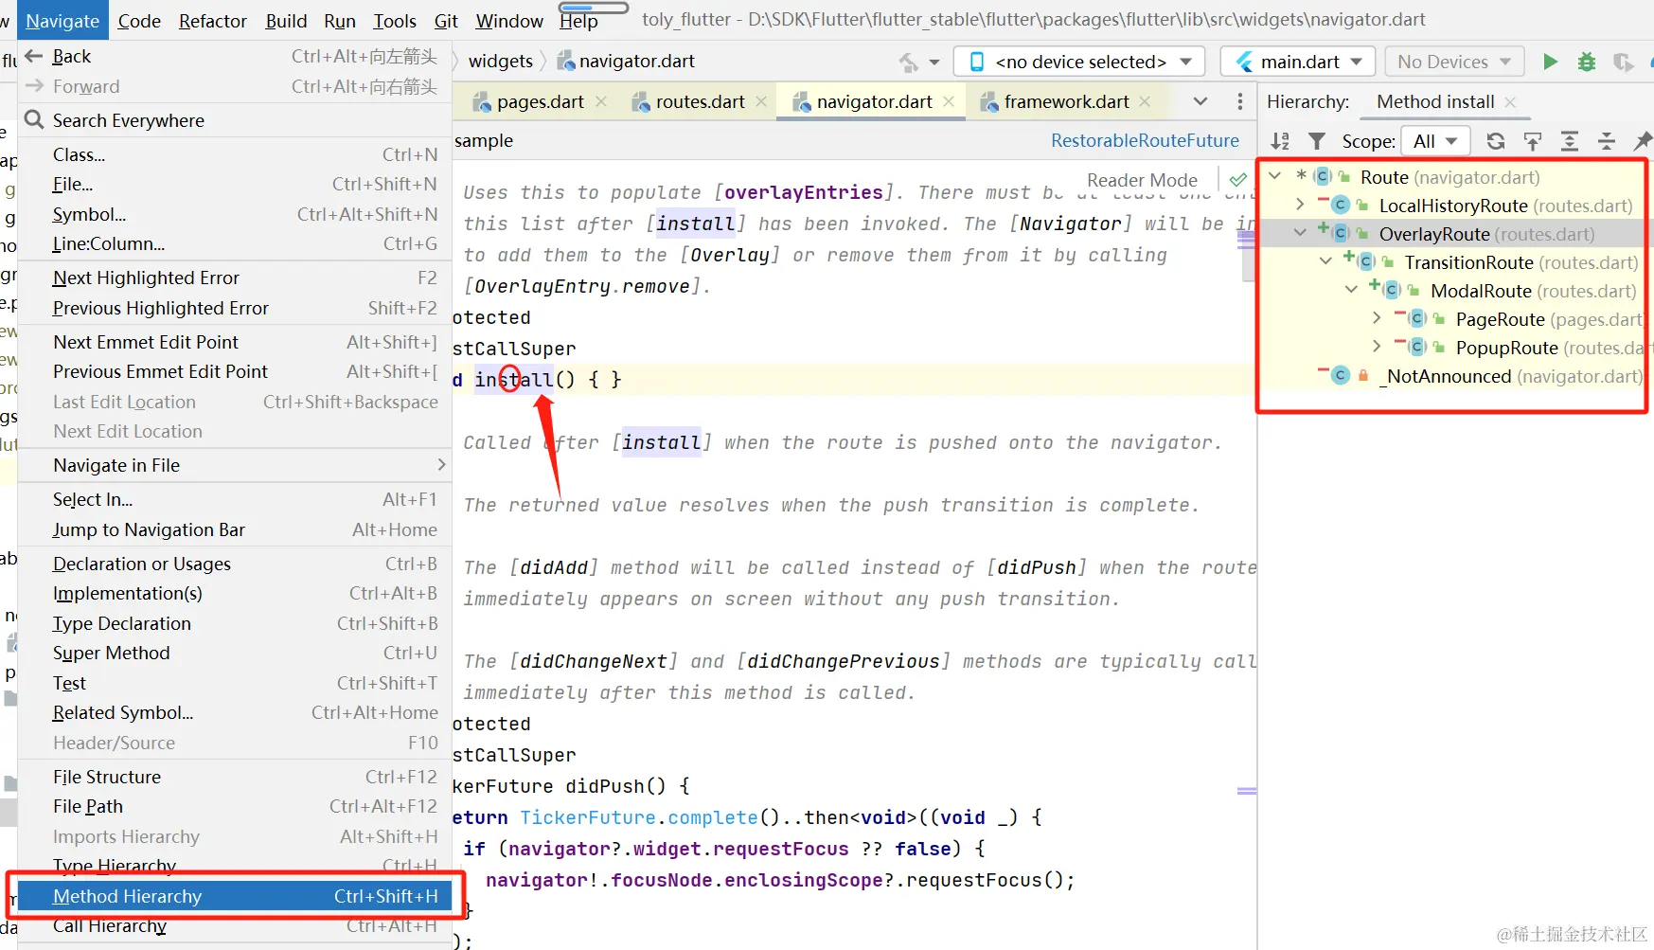Open the Git menu
This screenshot has height=950, width=1654.
(446, 21)
